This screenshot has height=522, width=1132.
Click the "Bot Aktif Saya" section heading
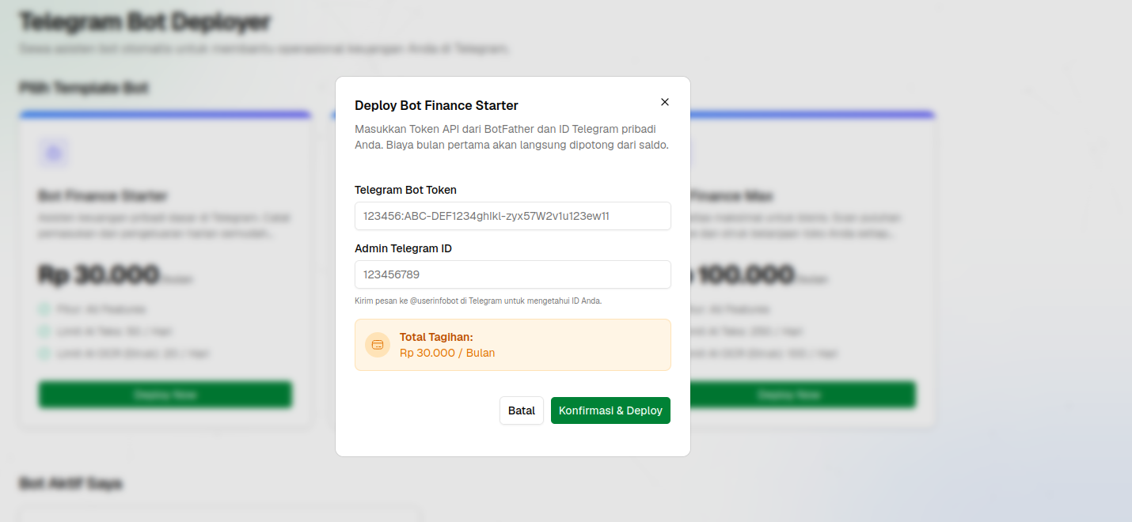pos(70,483)
